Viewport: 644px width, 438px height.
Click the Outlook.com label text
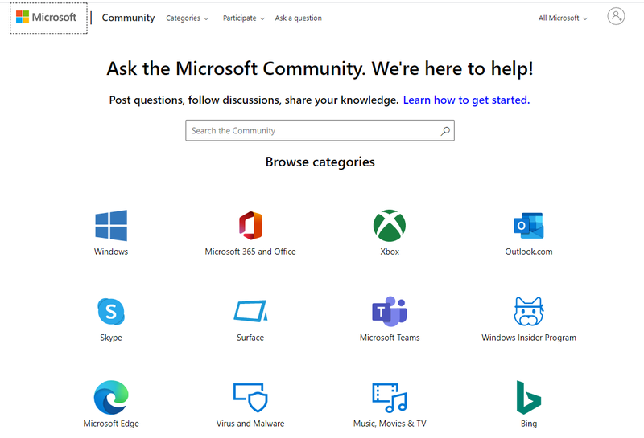[529, 252]
